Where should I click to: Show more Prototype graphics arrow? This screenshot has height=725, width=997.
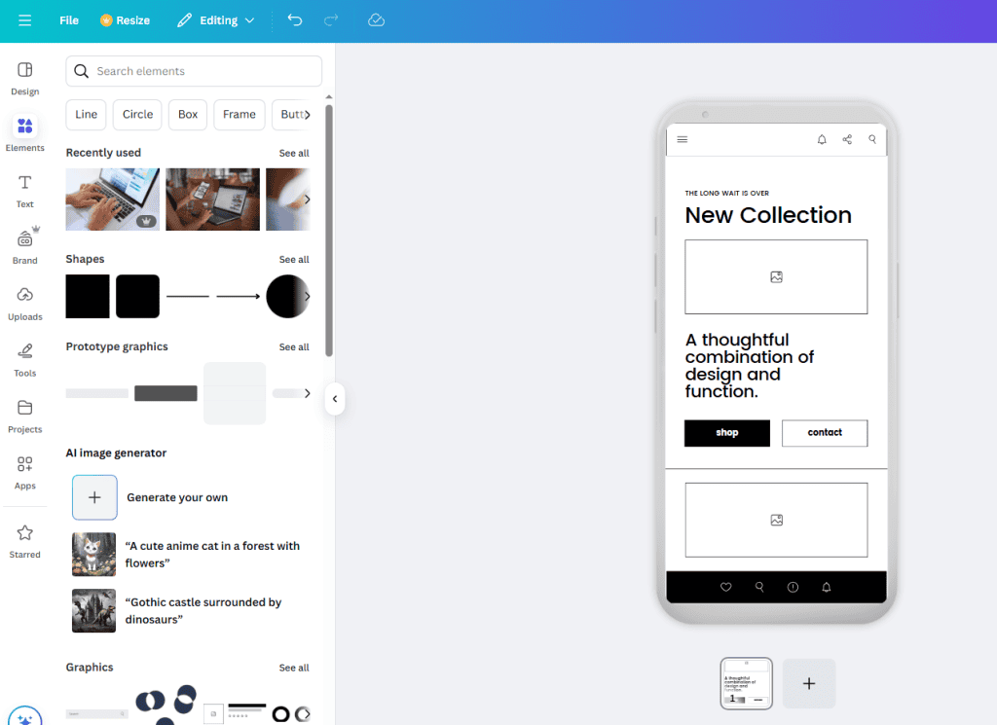click(307, 393)
